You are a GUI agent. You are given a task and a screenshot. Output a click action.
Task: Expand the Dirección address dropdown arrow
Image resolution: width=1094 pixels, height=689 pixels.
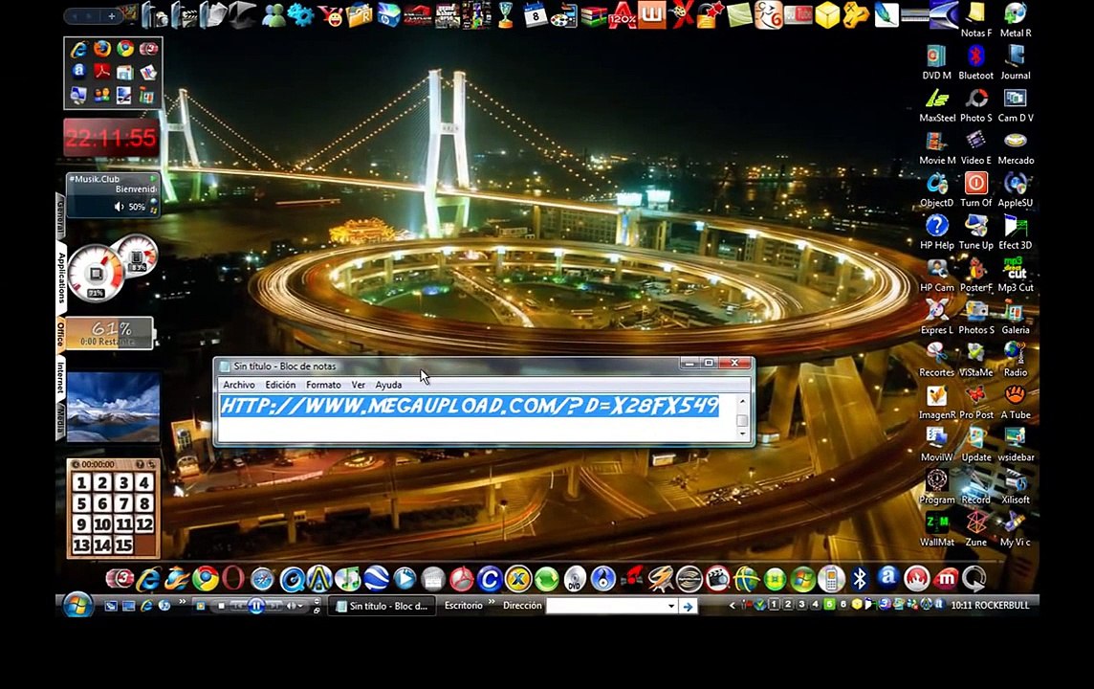click(x=671, y=606)
